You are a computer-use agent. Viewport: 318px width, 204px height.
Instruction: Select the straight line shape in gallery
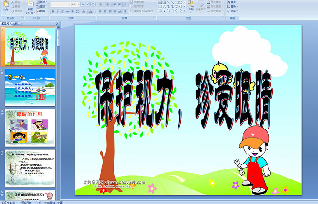tap(168, 2)
